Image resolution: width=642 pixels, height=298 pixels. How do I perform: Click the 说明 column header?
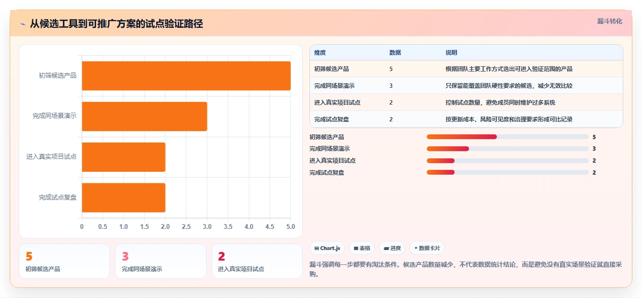451,53
